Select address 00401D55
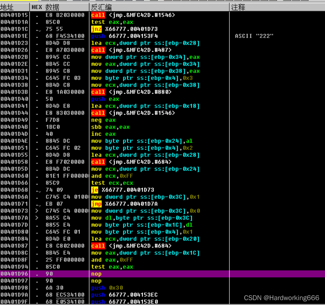The height and width of the screenshot is (305, 325). pos(14,155)
